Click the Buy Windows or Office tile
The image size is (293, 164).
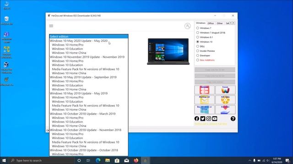pyautogui.click(x=205, y=110)
